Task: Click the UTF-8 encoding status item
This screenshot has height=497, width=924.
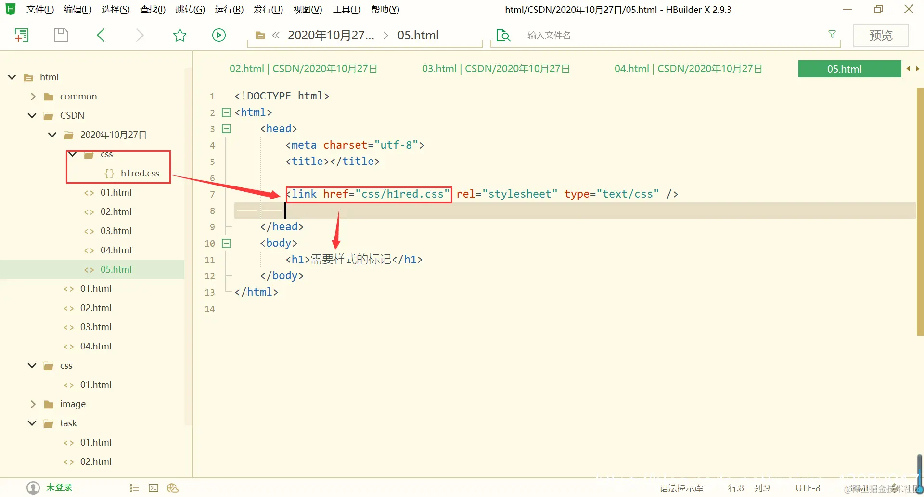Action: tap(808, 488)
